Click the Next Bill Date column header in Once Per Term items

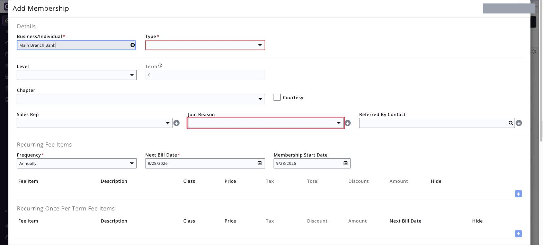[405, 221]
